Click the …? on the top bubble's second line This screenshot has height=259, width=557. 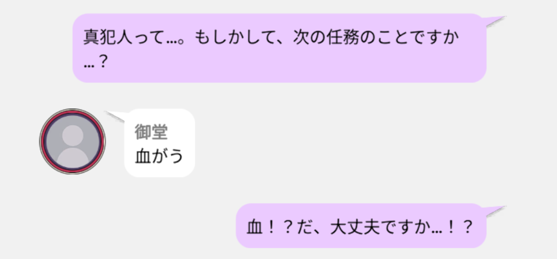(95, 62)
